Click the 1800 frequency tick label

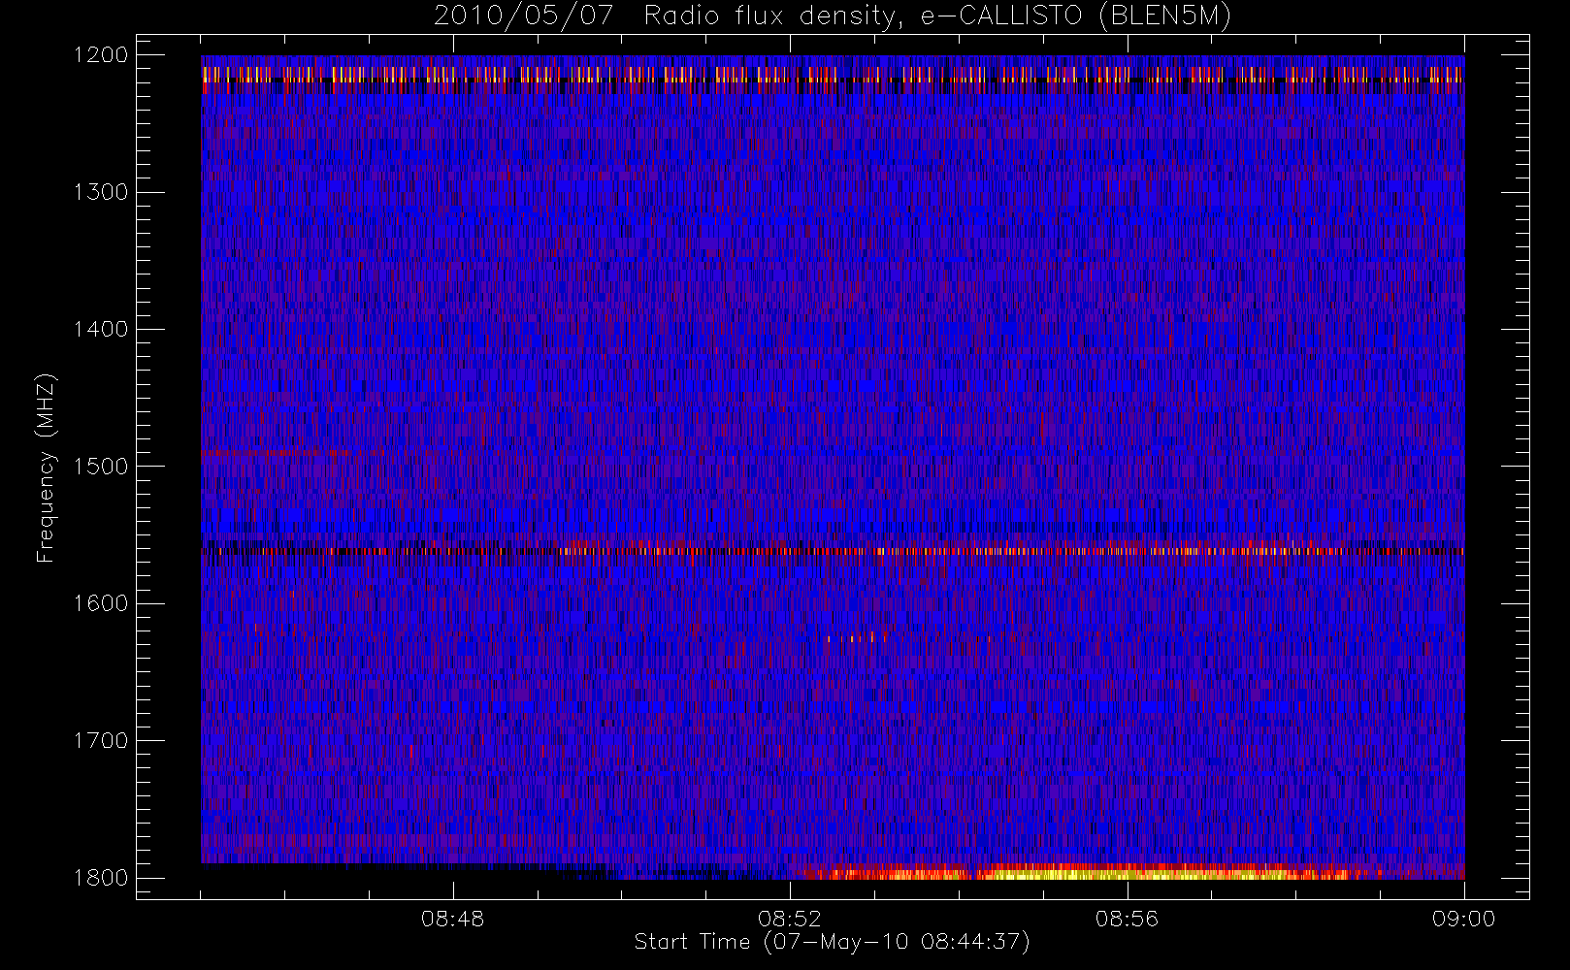101,878
